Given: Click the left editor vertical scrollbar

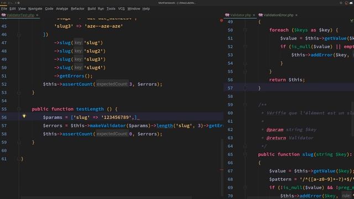Looking at the screenshot, I should click(x=222, y=167).
